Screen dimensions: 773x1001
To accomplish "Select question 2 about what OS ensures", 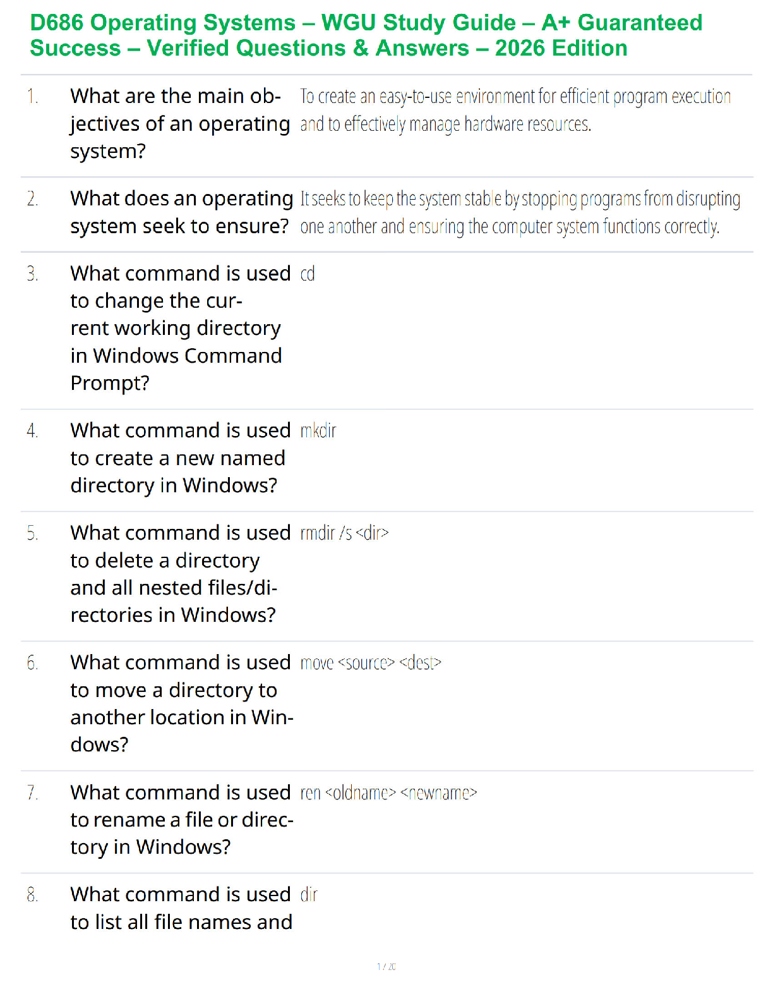I will tap(182, 212).
